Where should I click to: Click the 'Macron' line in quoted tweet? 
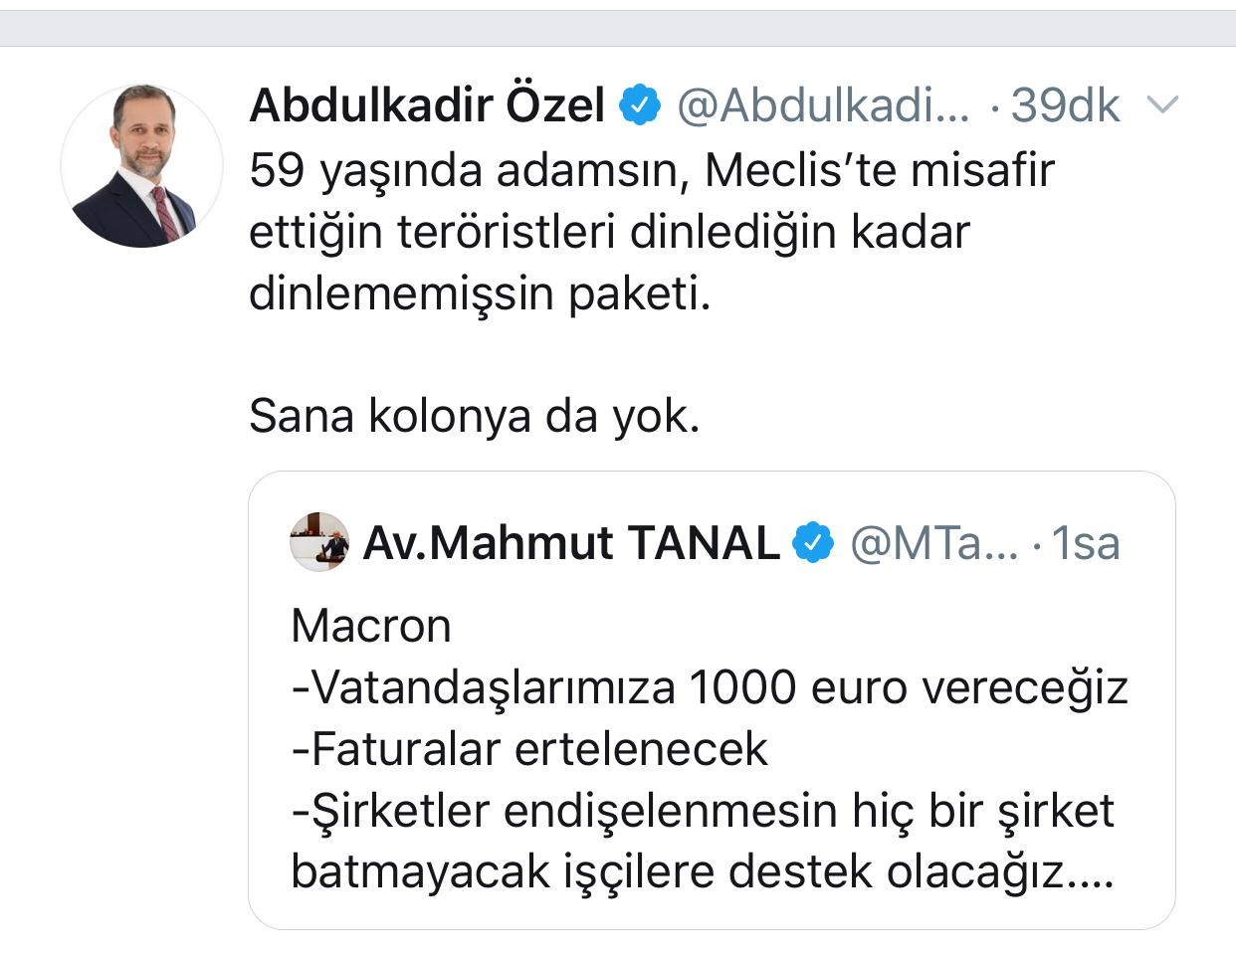[371, 626]
